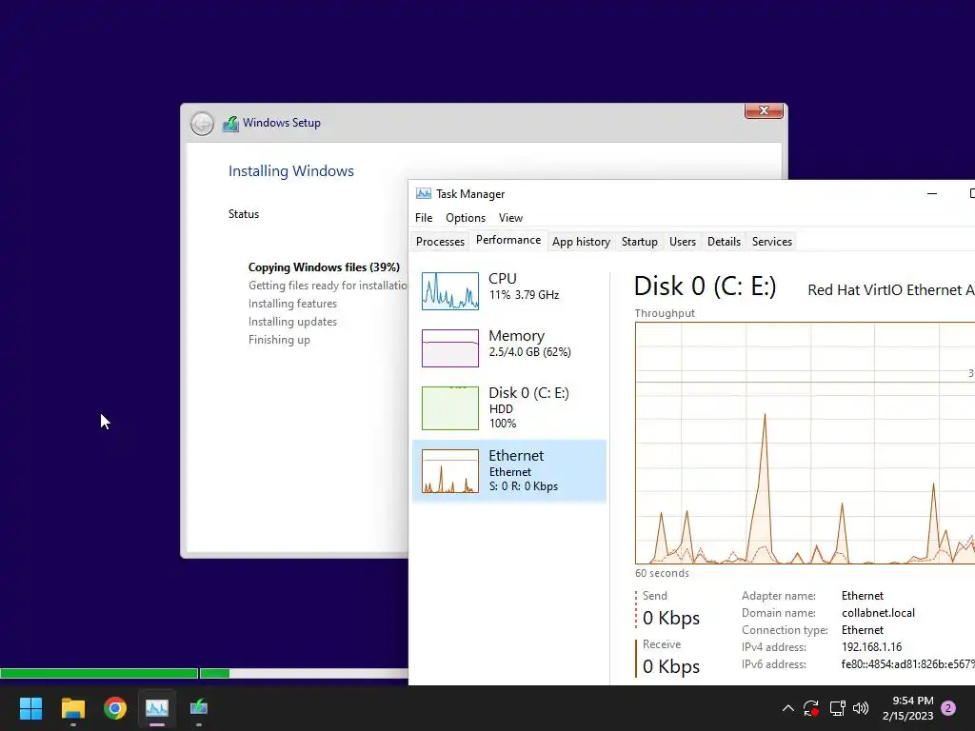Click the Disk 0 (C: E:) heading
Screen dimensions: 975x731
[705, 286]
